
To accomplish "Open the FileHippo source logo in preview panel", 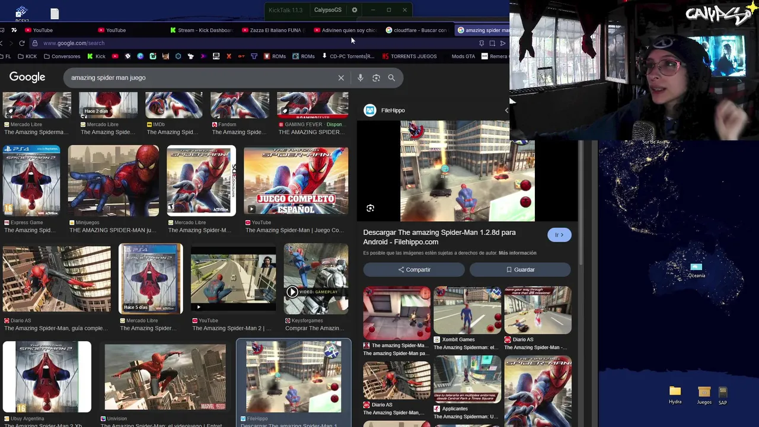I will [x=370, y=110].
